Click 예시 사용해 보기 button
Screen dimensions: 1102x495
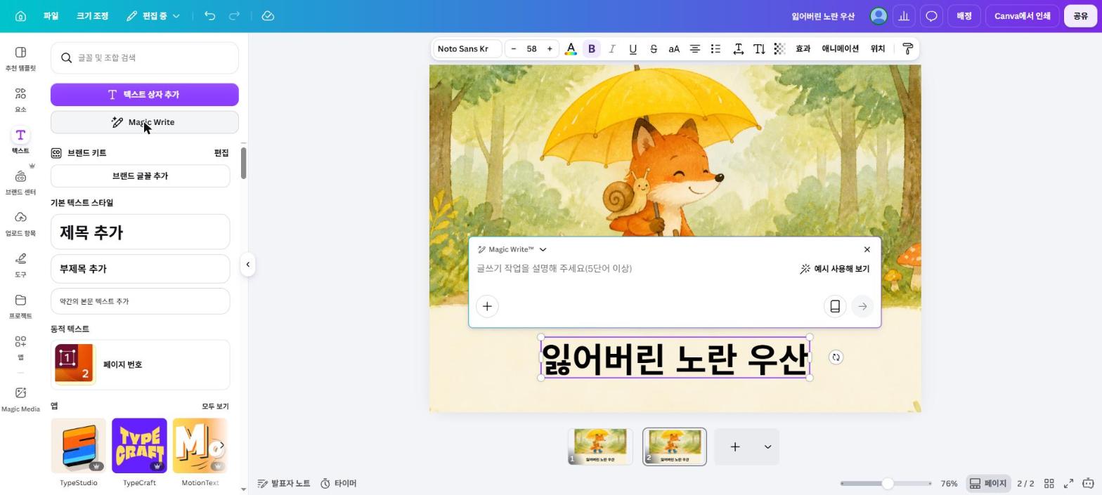coord(834,269)
